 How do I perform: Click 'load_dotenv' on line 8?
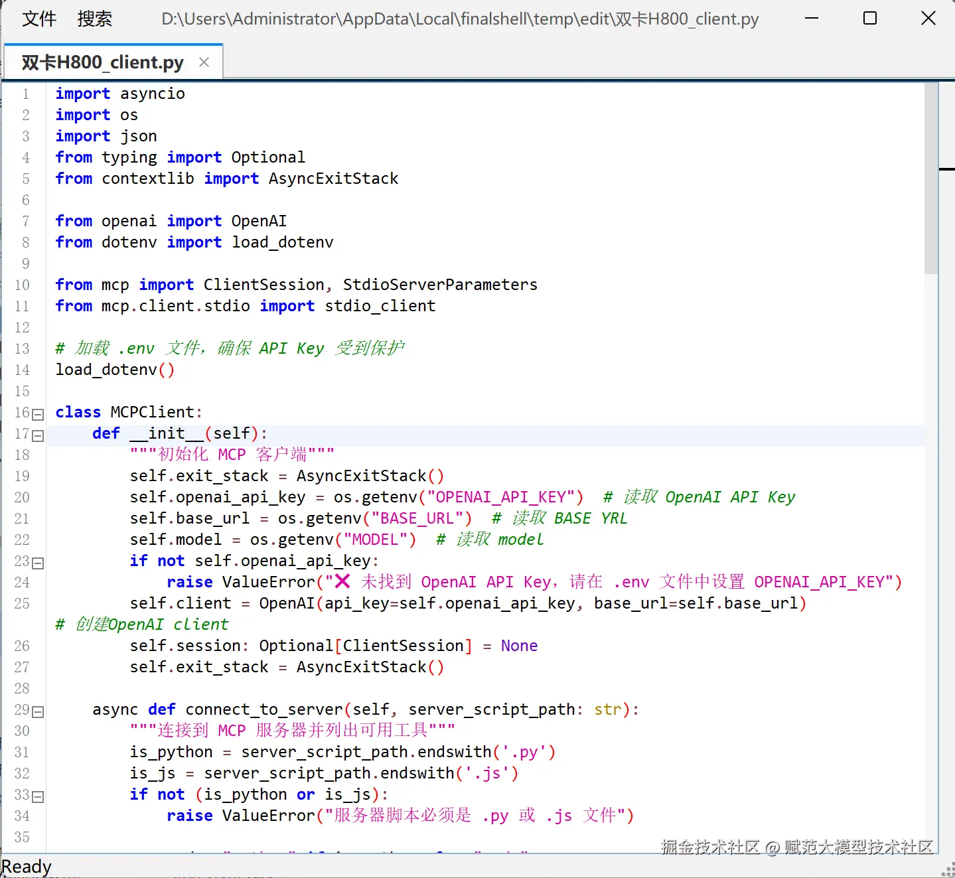[x=283, y=242]
